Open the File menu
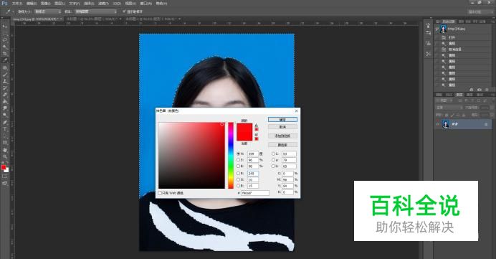The image size is (496, 259). click(17, 4)
